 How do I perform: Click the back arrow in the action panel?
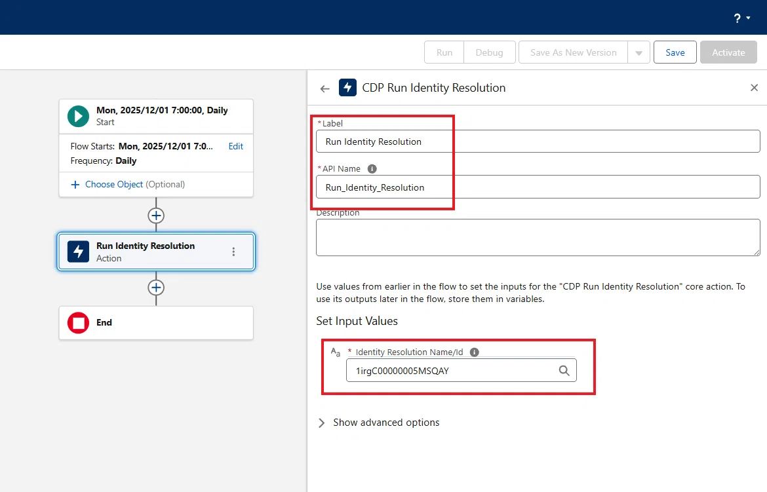[324, 88]
